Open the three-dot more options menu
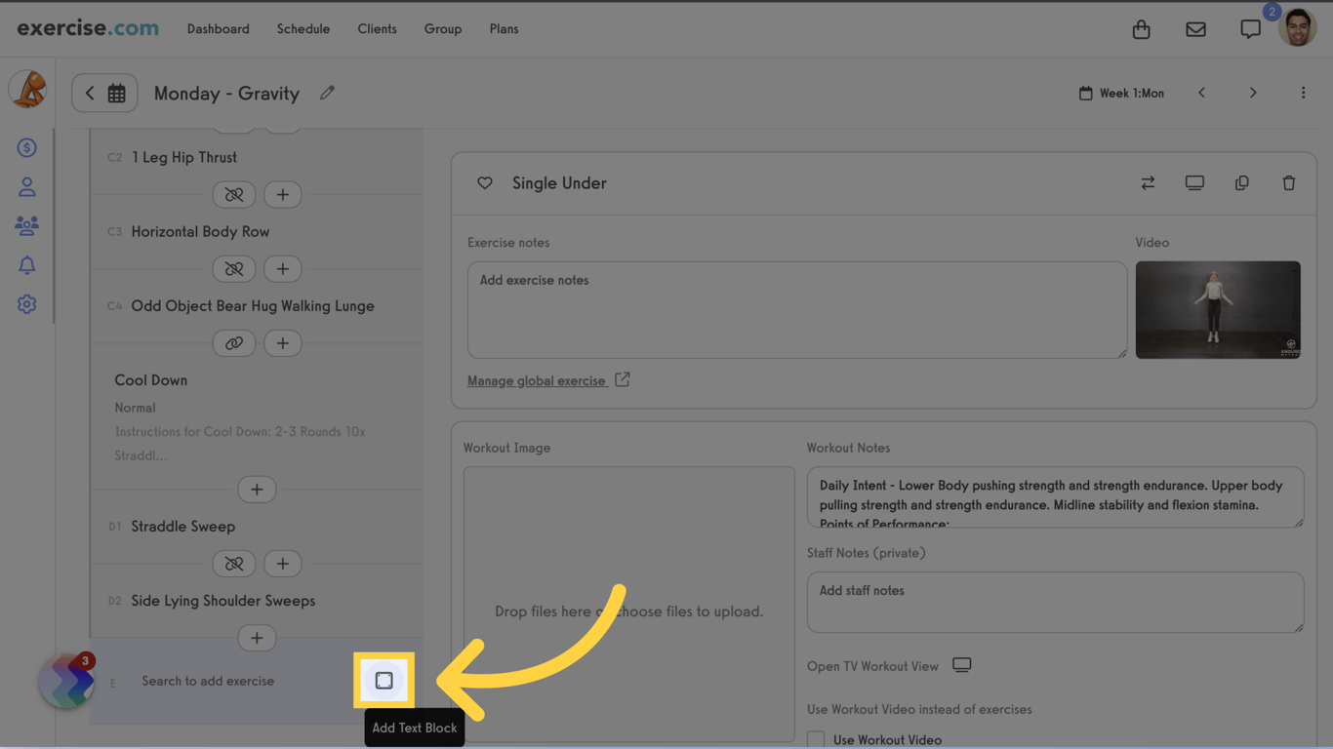The height and width of the screenshot is (749, 1333). [1303, 93]
